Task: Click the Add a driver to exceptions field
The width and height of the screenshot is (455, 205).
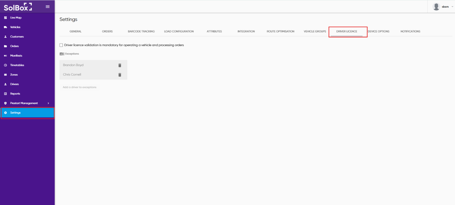Action: point(80,87)
